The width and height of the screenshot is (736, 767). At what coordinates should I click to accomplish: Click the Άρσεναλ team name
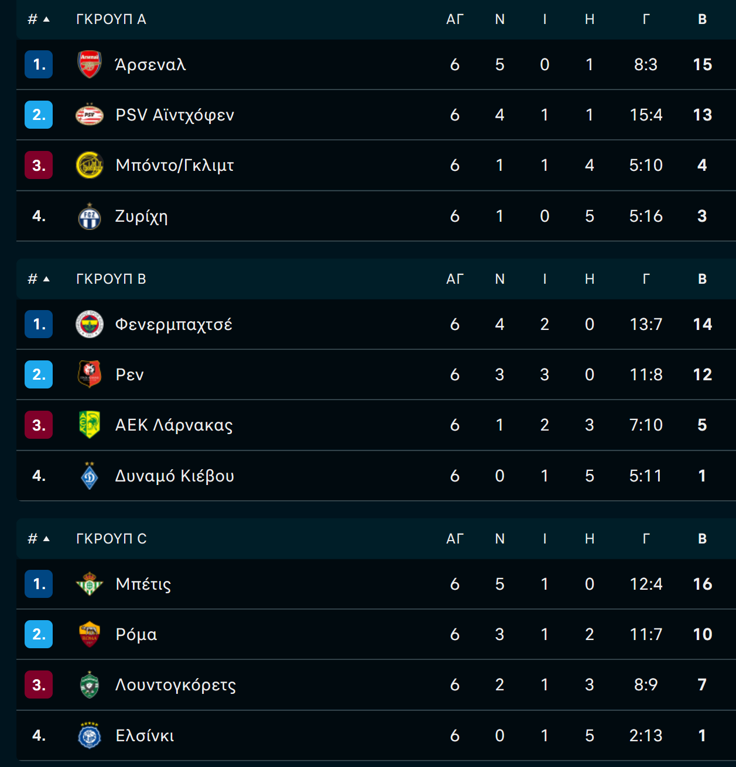[x=150, y=64]
